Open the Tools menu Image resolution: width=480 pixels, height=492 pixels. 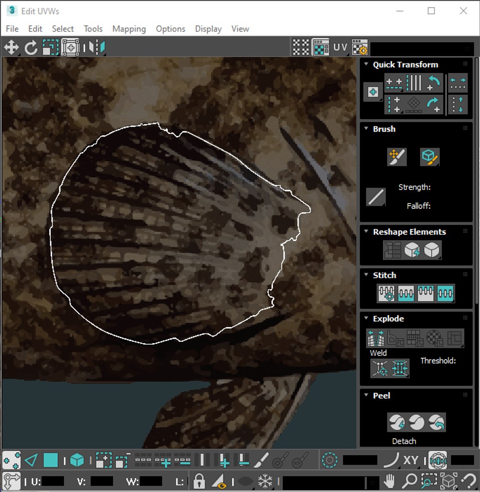(93, 29)
